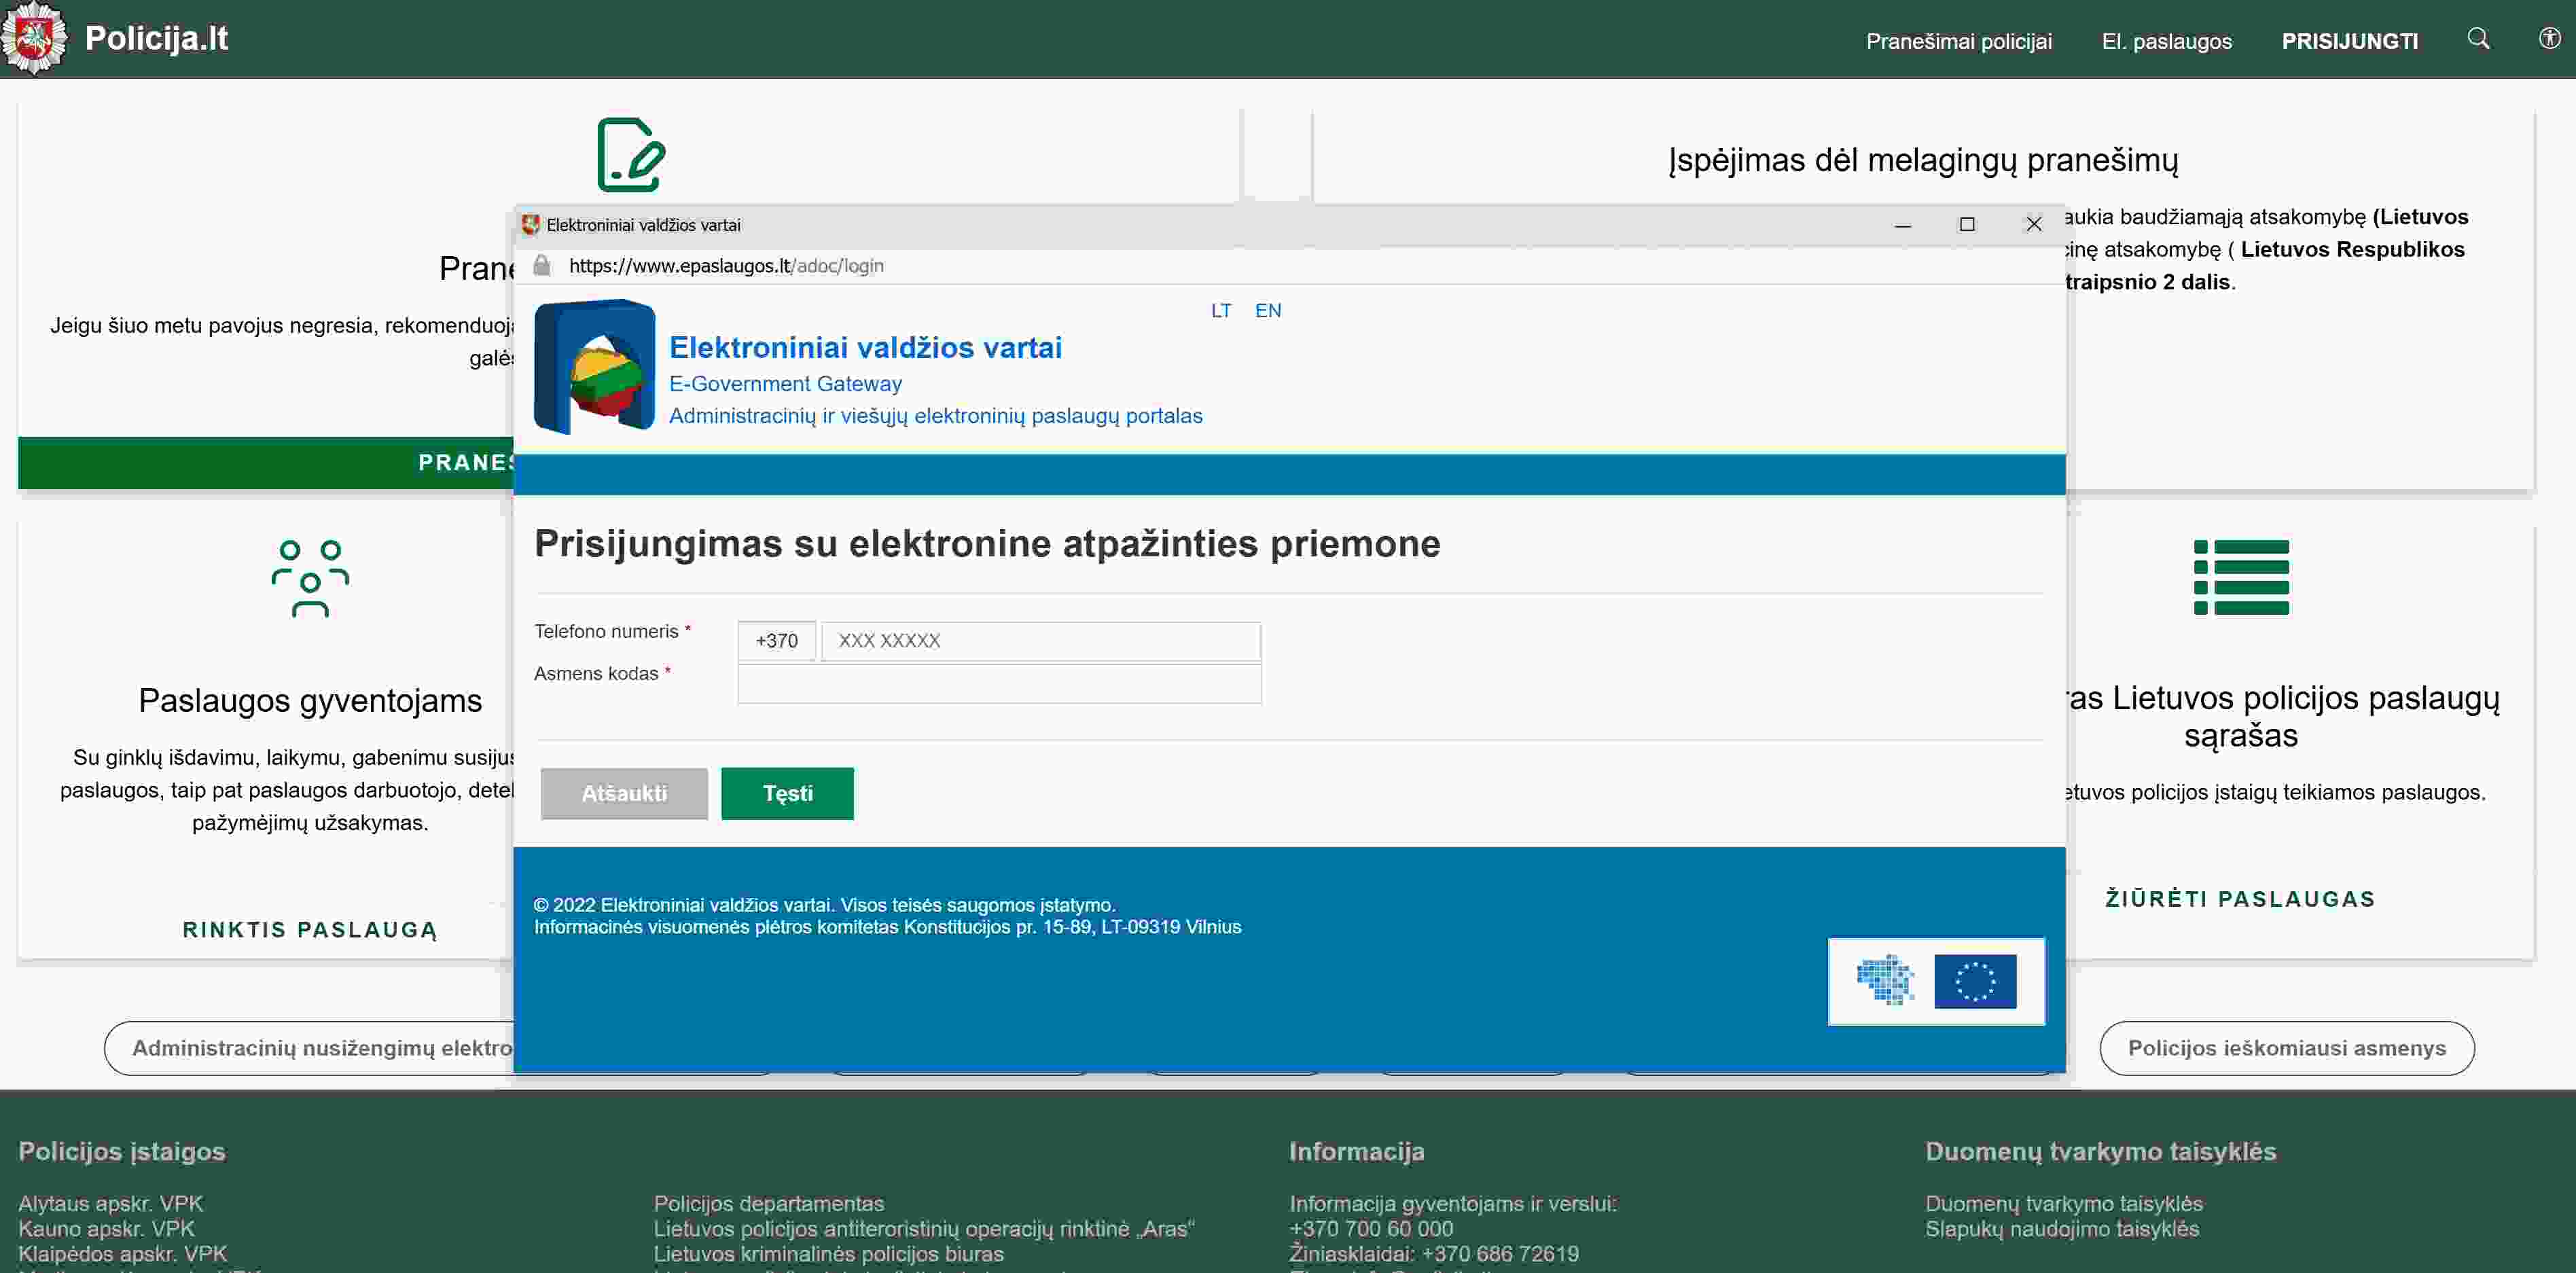This screenshot has height=1273, width=2576.
Task: Click ŽIŪRĖTI PASLAUGAS link
Action: [x=2240, y=899]
